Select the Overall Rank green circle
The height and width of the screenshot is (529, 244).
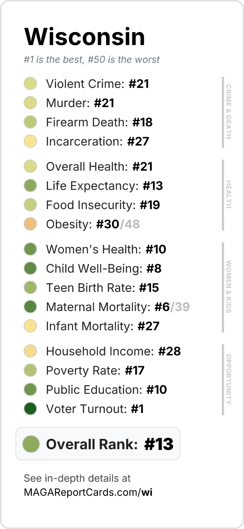coord(31,444)
